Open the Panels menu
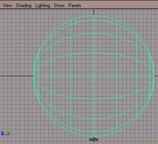This screenshot has height=144, width=158. click(75, 6)
